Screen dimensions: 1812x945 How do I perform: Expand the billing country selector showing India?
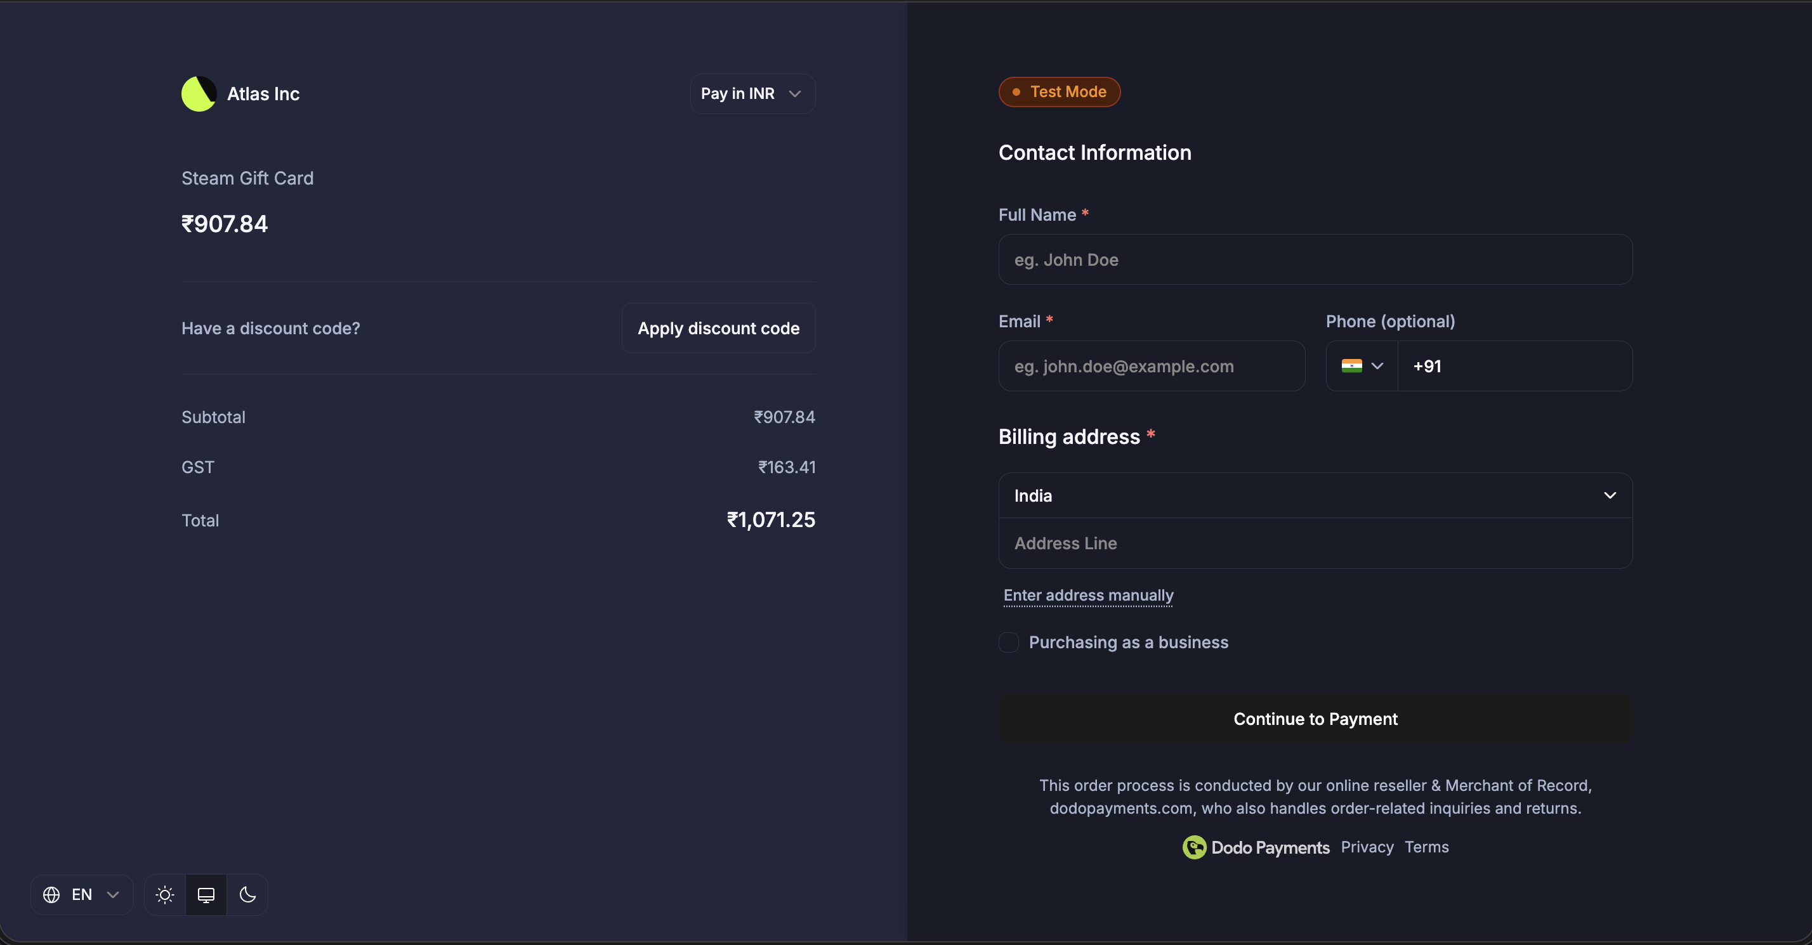click(1314, 495)
